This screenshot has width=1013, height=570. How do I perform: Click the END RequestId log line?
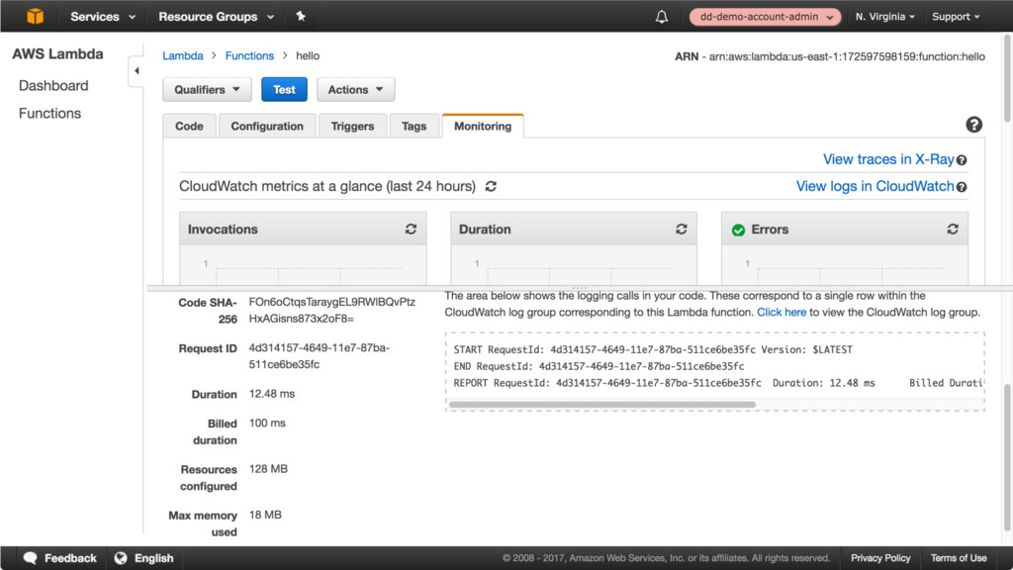click(599, 366)
